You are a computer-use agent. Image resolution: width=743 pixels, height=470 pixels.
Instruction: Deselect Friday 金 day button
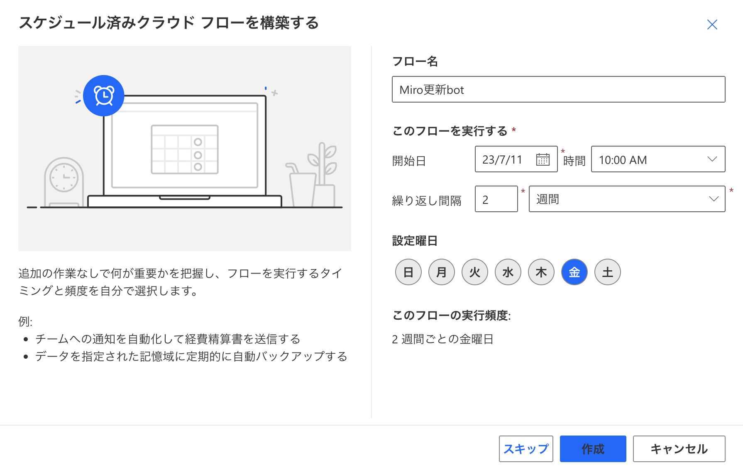coord(574,272)
